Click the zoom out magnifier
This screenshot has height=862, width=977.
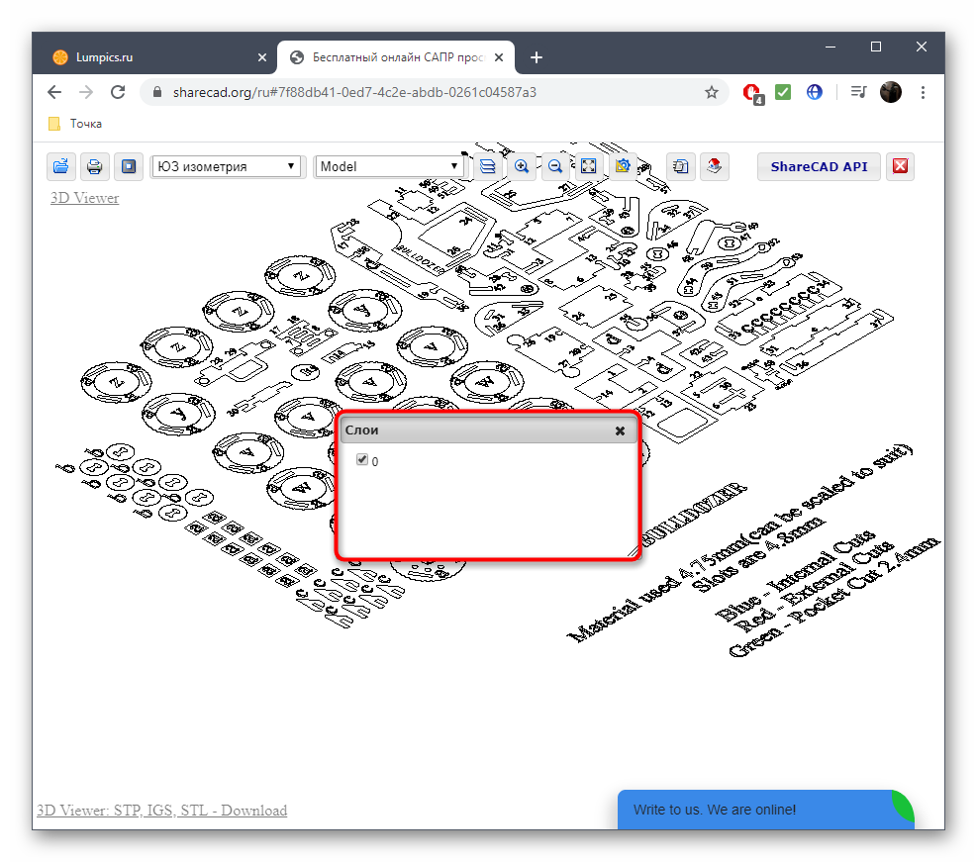[x=555, y=166]
